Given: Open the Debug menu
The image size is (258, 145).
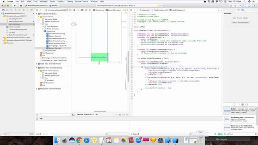Looking at the screenshot, I should coord(70,2).
